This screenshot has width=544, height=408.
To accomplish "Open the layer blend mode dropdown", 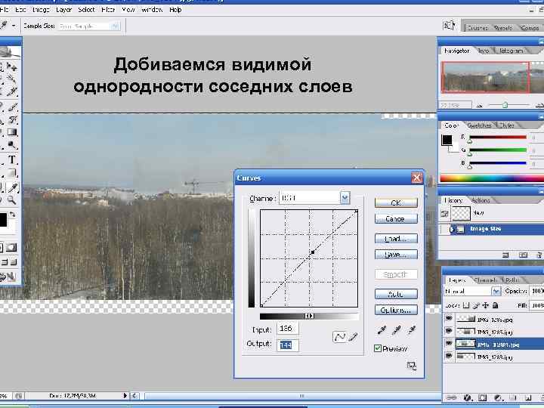I will 496,291.
